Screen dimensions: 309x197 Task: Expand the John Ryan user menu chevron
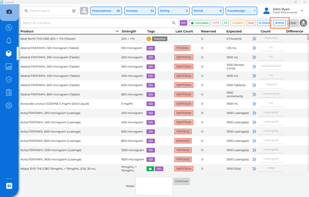pos(302,11)
